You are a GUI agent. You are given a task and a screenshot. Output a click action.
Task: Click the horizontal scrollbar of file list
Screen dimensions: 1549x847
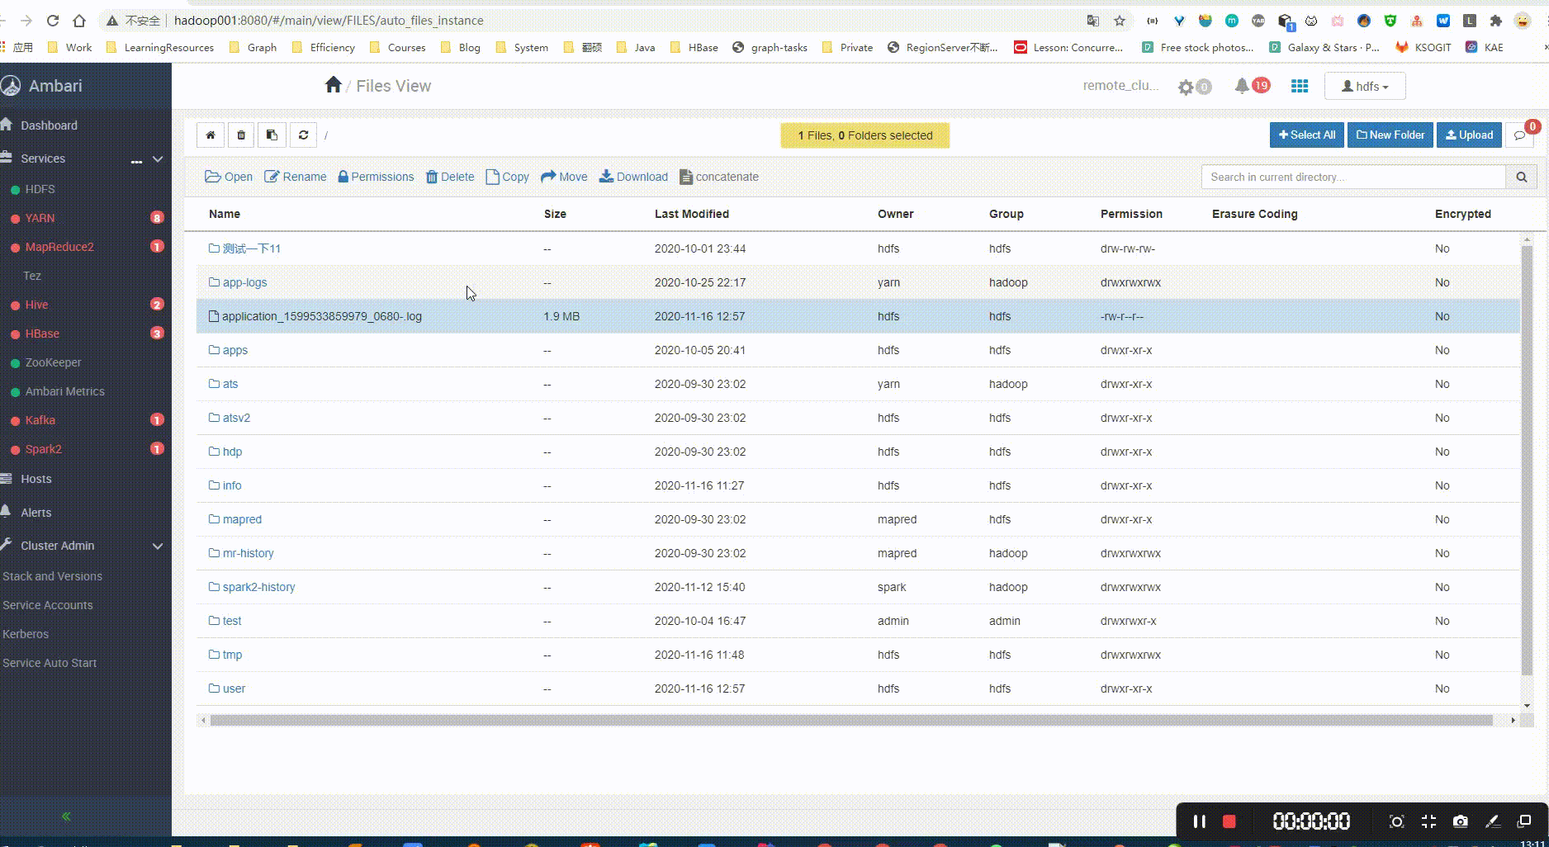pos(850,720)
